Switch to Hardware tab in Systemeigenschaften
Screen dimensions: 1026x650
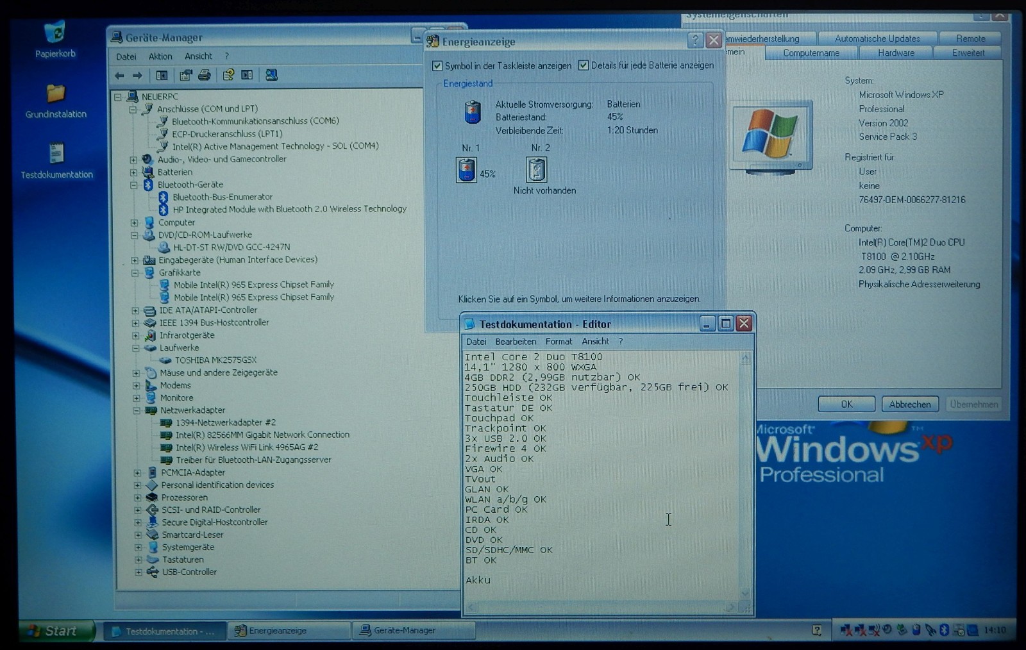pos(896,53)
